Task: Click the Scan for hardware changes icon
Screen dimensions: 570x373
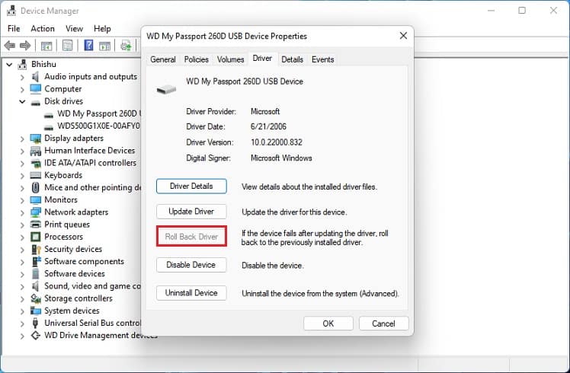Action: click(x=126, y=46)
